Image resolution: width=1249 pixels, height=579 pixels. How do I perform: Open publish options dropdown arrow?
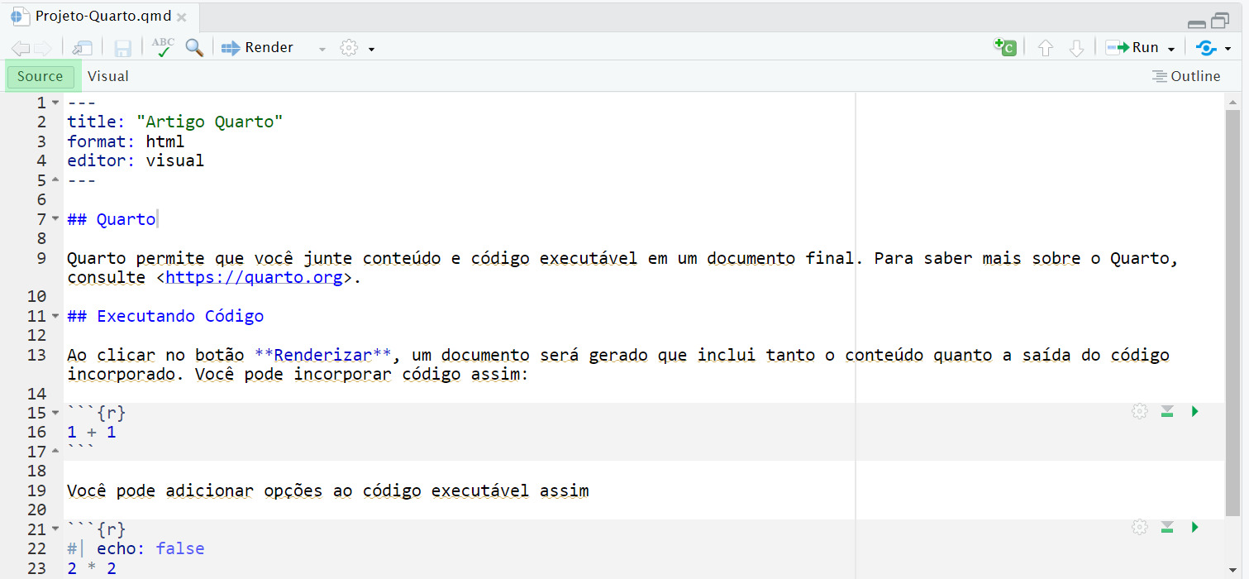coord(1228,49)
